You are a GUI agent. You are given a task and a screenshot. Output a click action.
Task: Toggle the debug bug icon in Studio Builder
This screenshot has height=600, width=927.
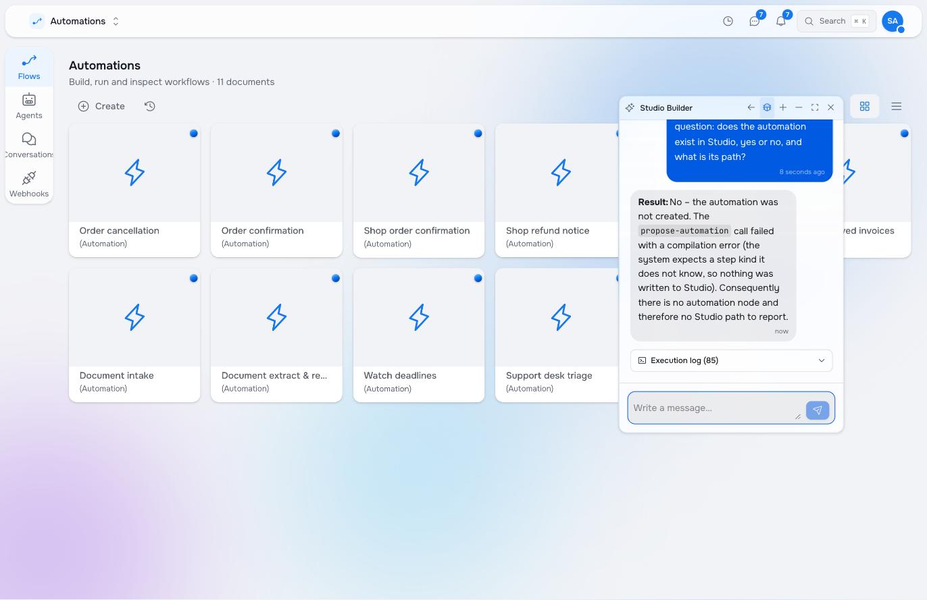point(767,107)
